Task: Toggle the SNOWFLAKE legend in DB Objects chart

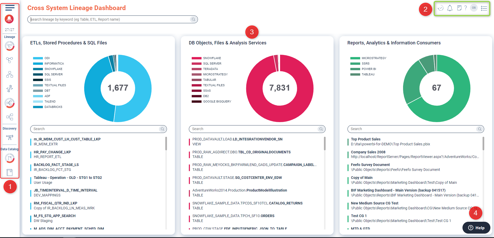Action: click(x=212, y=58)
